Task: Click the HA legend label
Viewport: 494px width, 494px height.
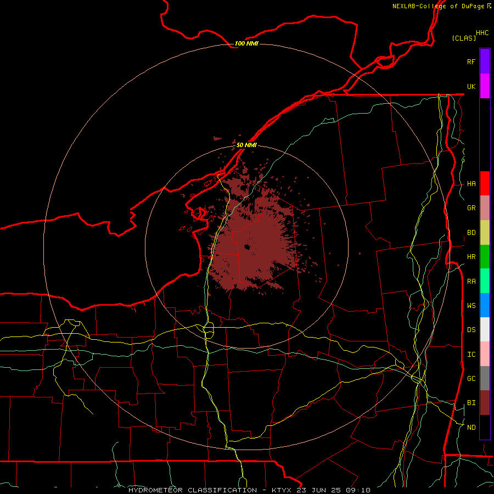Action: [x=471, y=184]
